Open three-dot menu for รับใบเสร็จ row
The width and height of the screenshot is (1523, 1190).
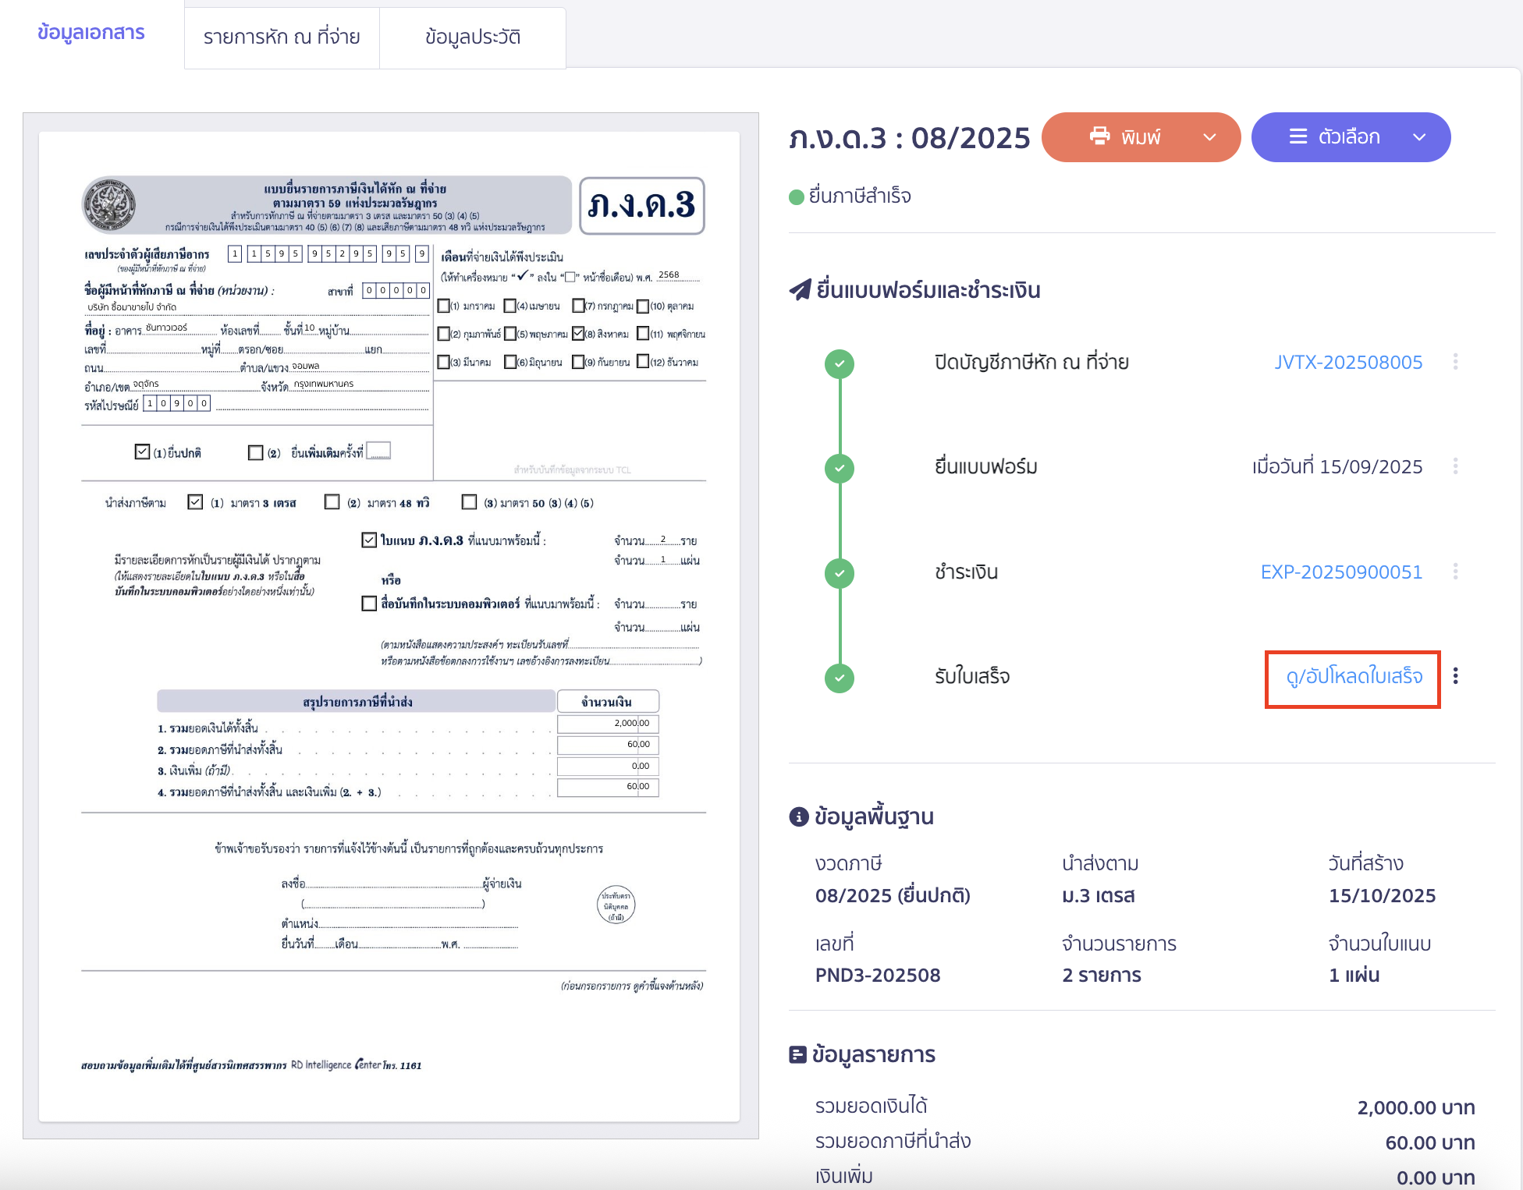pos(1455,676)
